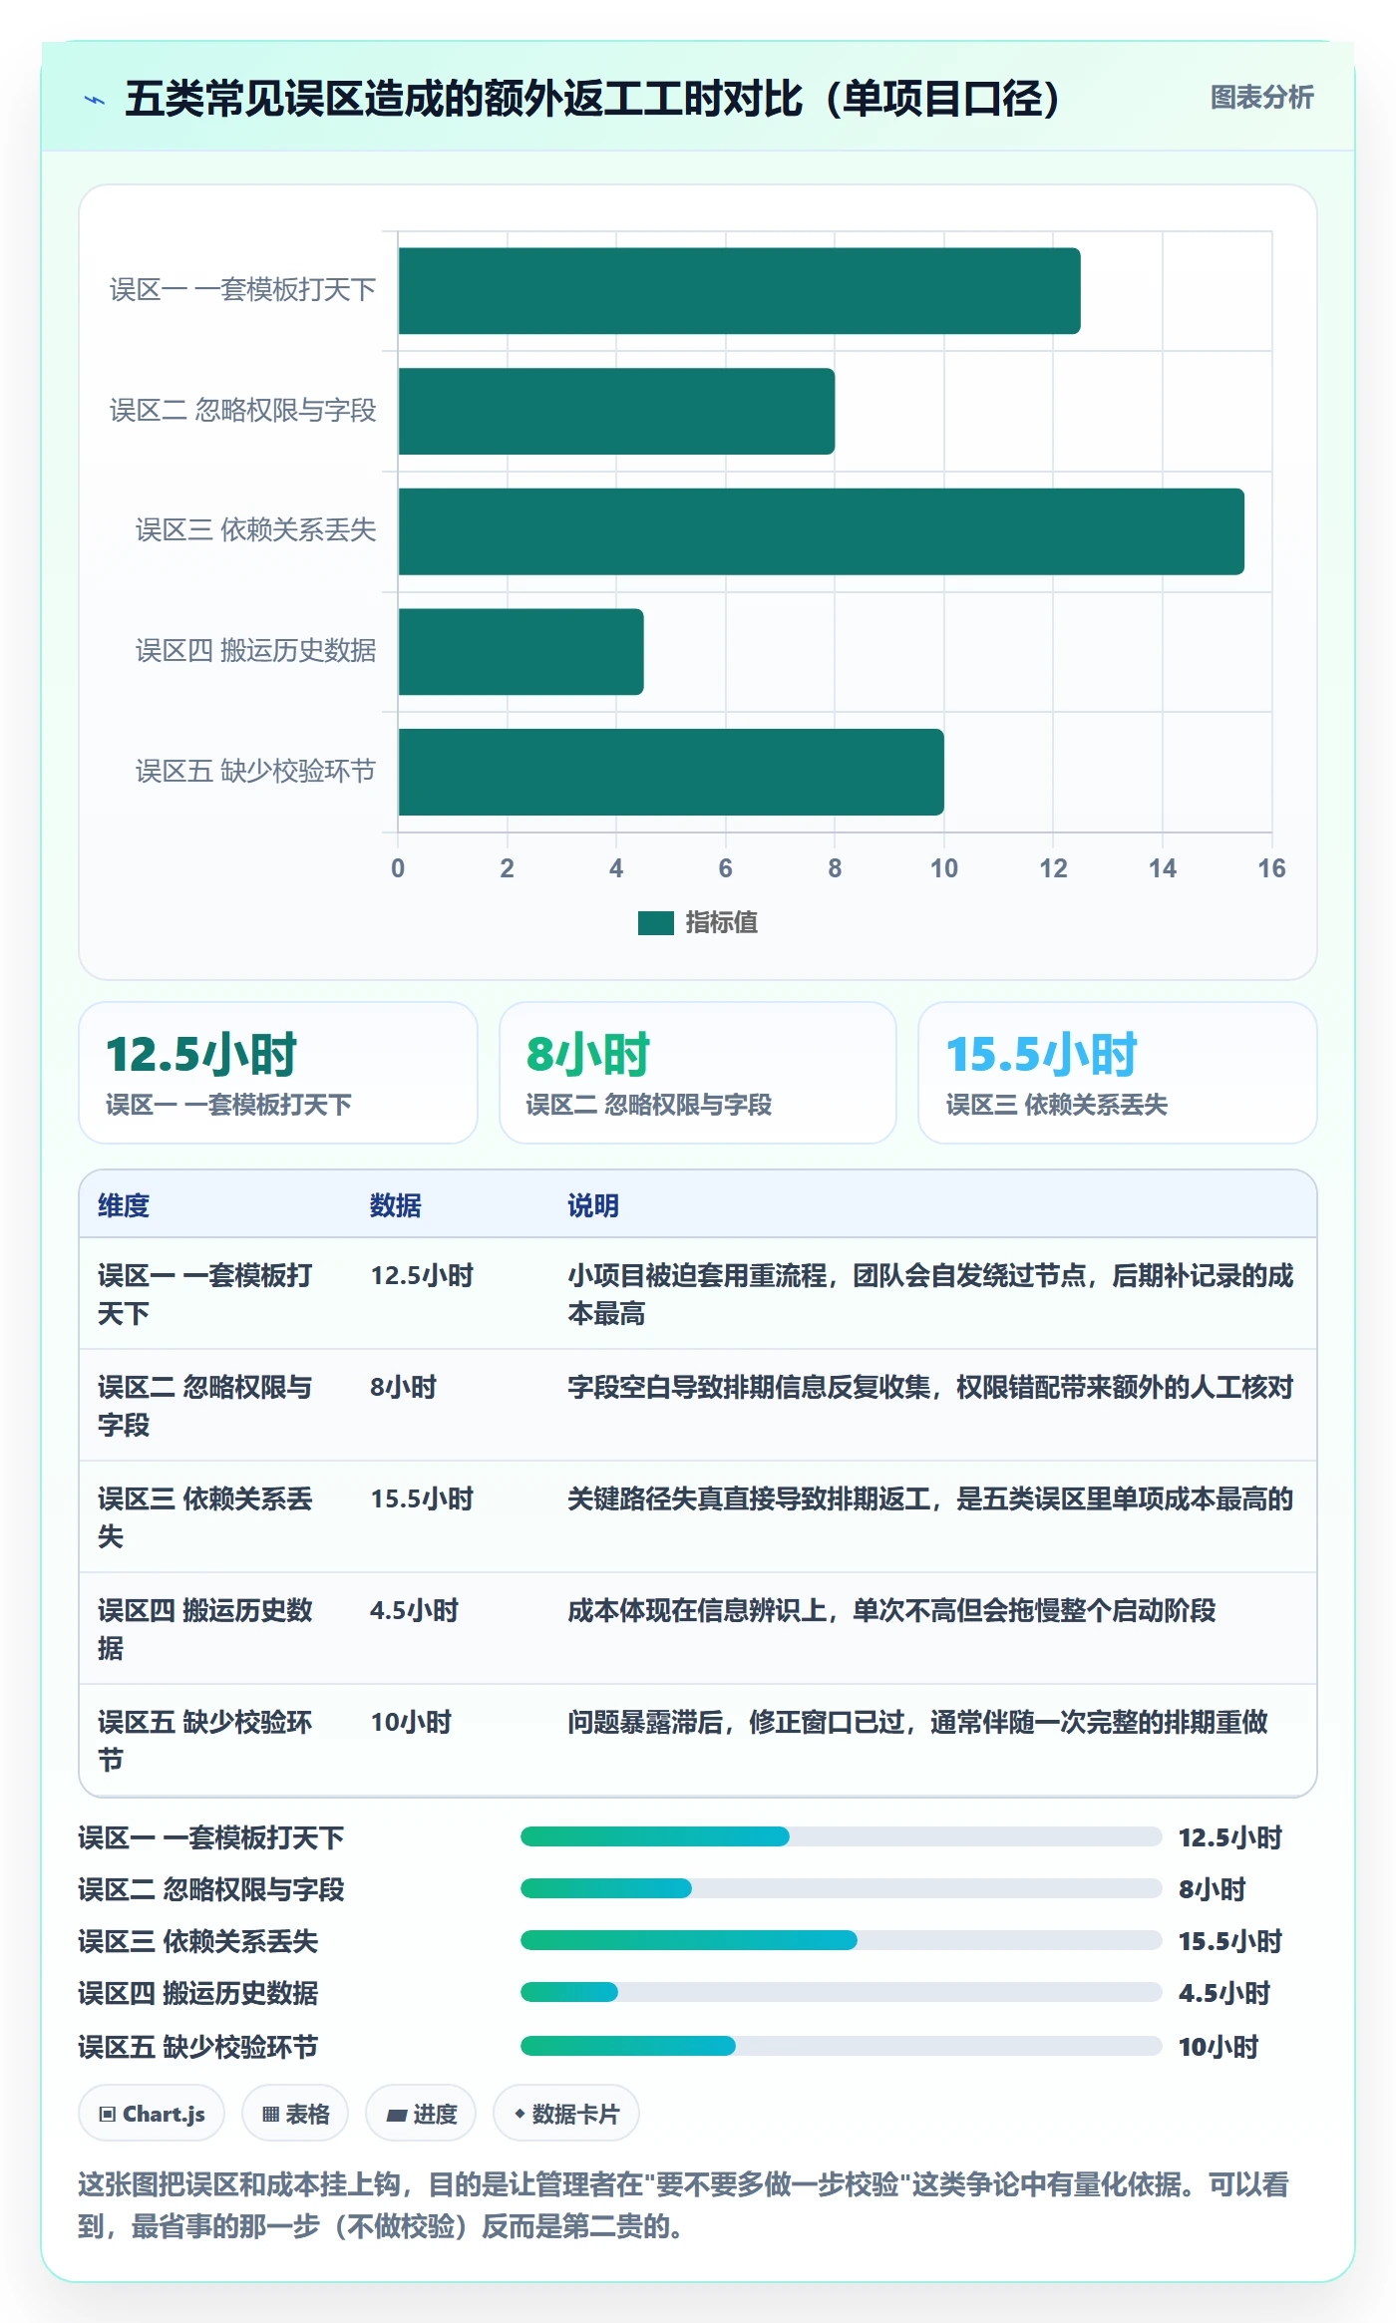Click the 误区五 description cell in table
The height and width of the screenshot is (2323, 1396).
coord(917,1722)
